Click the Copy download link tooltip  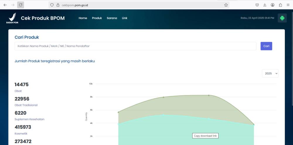[x=205, y=136]
